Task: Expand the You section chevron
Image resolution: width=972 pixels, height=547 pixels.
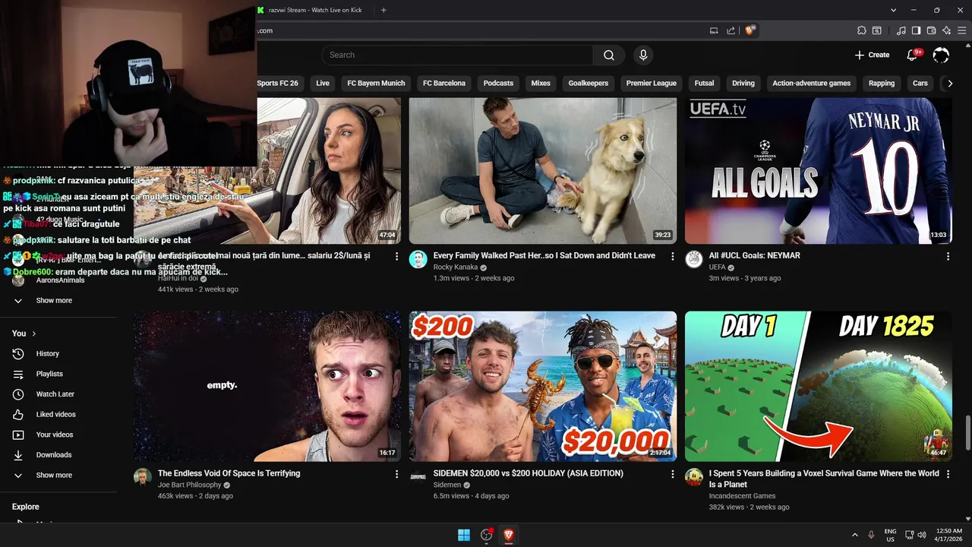Action: coord(33,334)
